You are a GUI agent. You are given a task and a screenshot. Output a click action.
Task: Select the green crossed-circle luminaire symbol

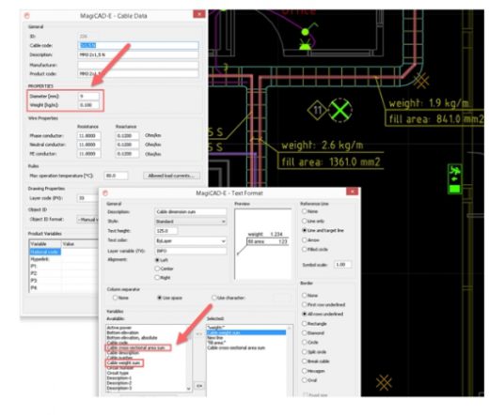click(340, 110)
